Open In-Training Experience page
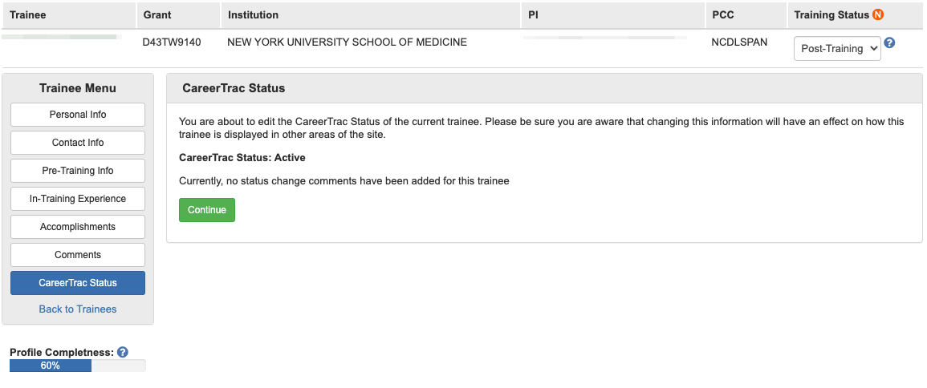927x388 pixels. (x=78, y=199)
